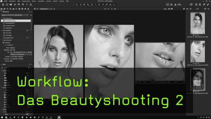Open the All Images album
Screen dimensions: 211x119
click(9, 35)
